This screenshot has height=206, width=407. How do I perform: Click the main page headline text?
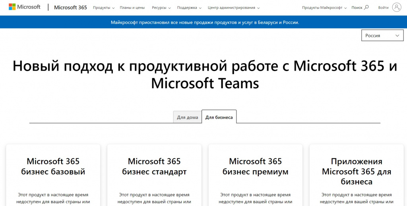coord(205,75)
